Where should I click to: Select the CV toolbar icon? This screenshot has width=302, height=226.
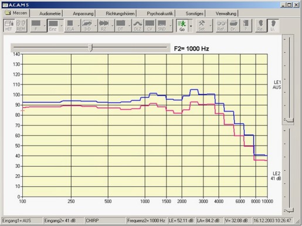coord(150,26)
